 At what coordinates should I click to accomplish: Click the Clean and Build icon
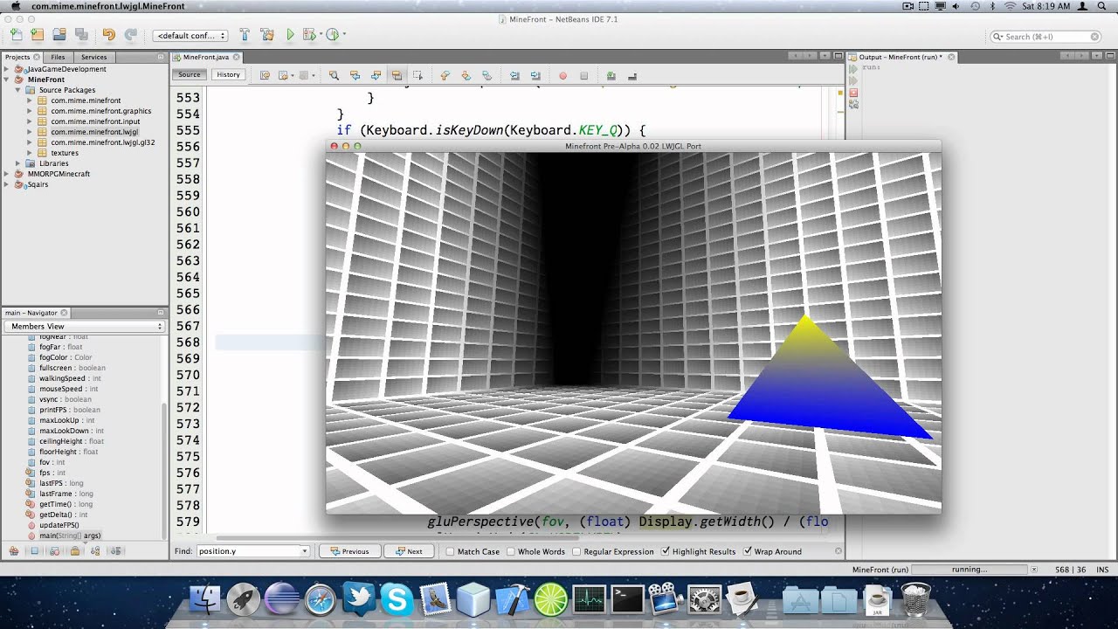269,35
